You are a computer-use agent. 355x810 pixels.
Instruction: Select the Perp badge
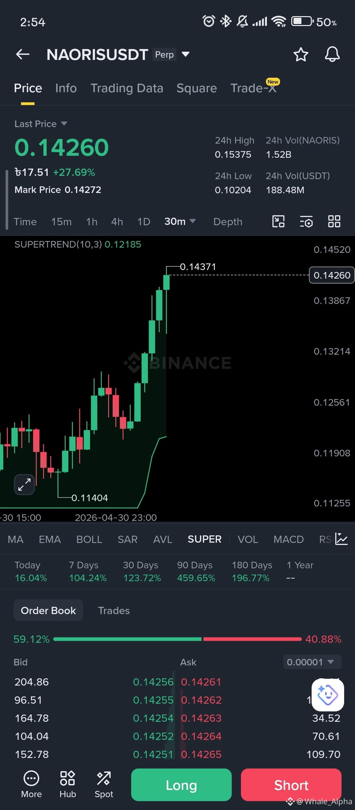click(x=164, y=54)
